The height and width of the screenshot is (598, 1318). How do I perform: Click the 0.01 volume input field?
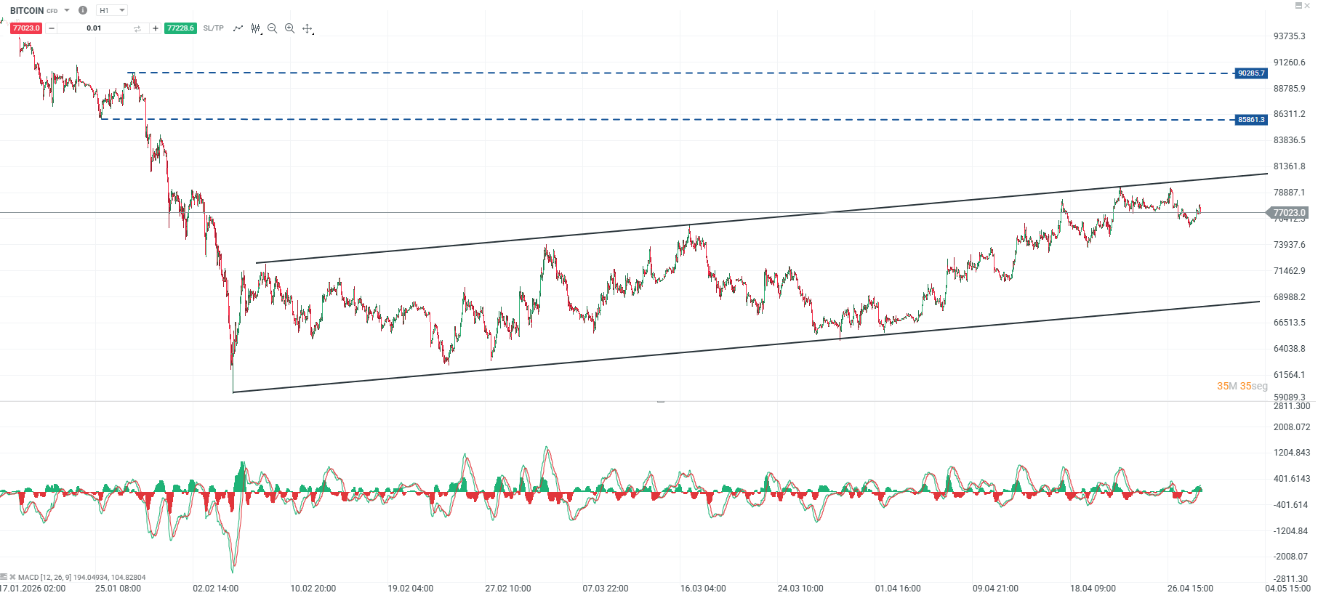tap(94, 28)
